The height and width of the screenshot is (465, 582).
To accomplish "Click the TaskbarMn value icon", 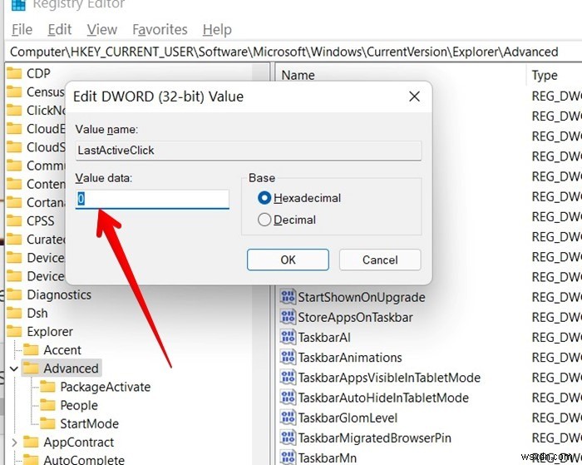I will pyautogui.click(x=288, y=458).
